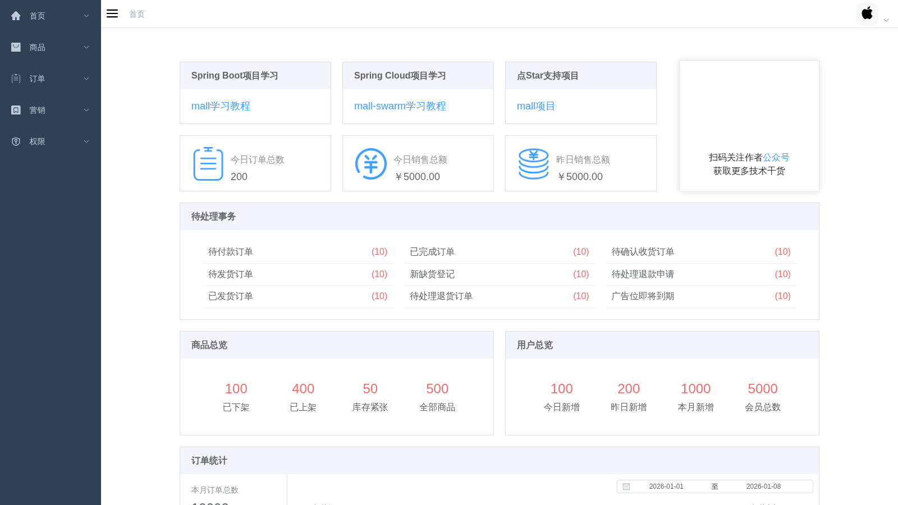This screenshot has width=898, height=505.
Task: Click the 公众号 link
Action: coord(776,158)
